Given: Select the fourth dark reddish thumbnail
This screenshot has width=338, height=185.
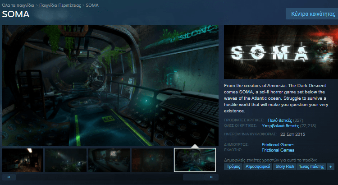Looking at the screenshot, I should [152, 160].
